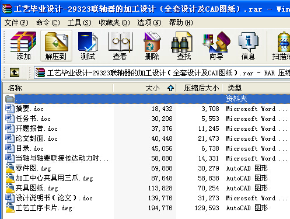Select the parent folder '..' icon
The width and height of the screenshot is (290, 219).
[10, 99]
